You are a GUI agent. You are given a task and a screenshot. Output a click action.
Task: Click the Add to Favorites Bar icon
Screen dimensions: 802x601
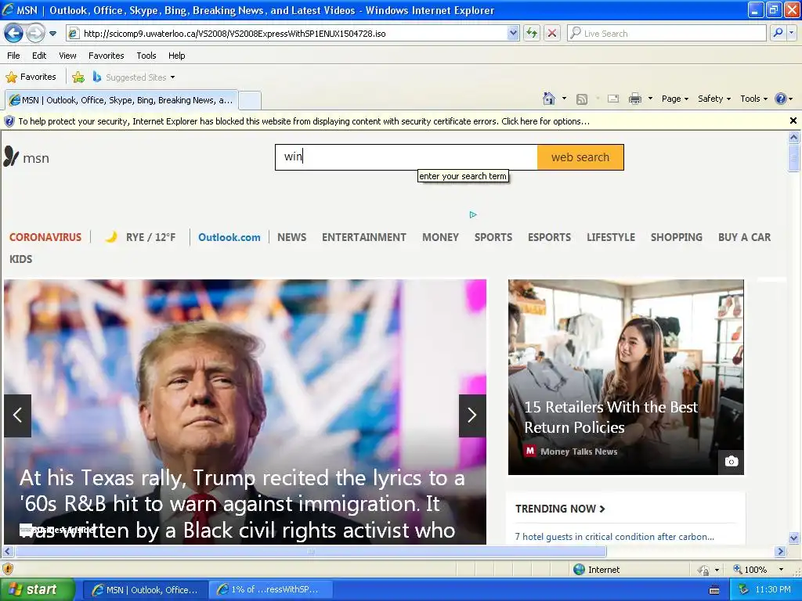78,77
